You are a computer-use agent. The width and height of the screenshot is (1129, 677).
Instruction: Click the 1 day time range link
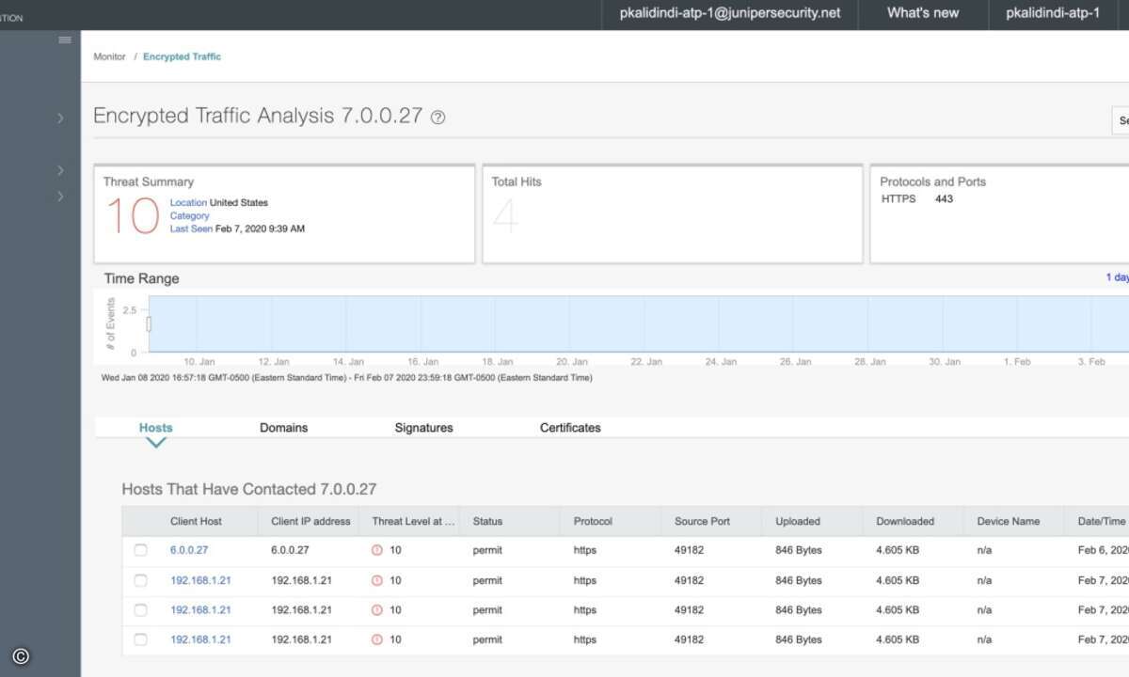(1117, 277)
